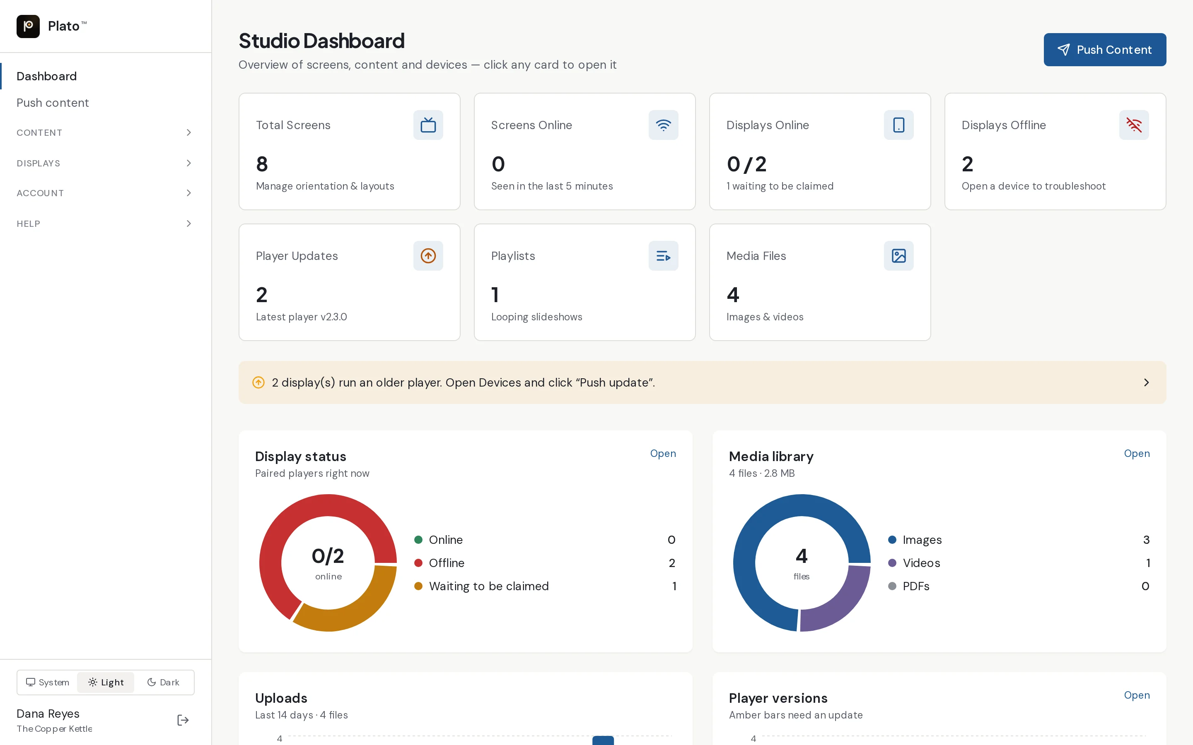Switch theme to System
The height and width of the screenshot is (745, 1193).
tap(47, 682)
